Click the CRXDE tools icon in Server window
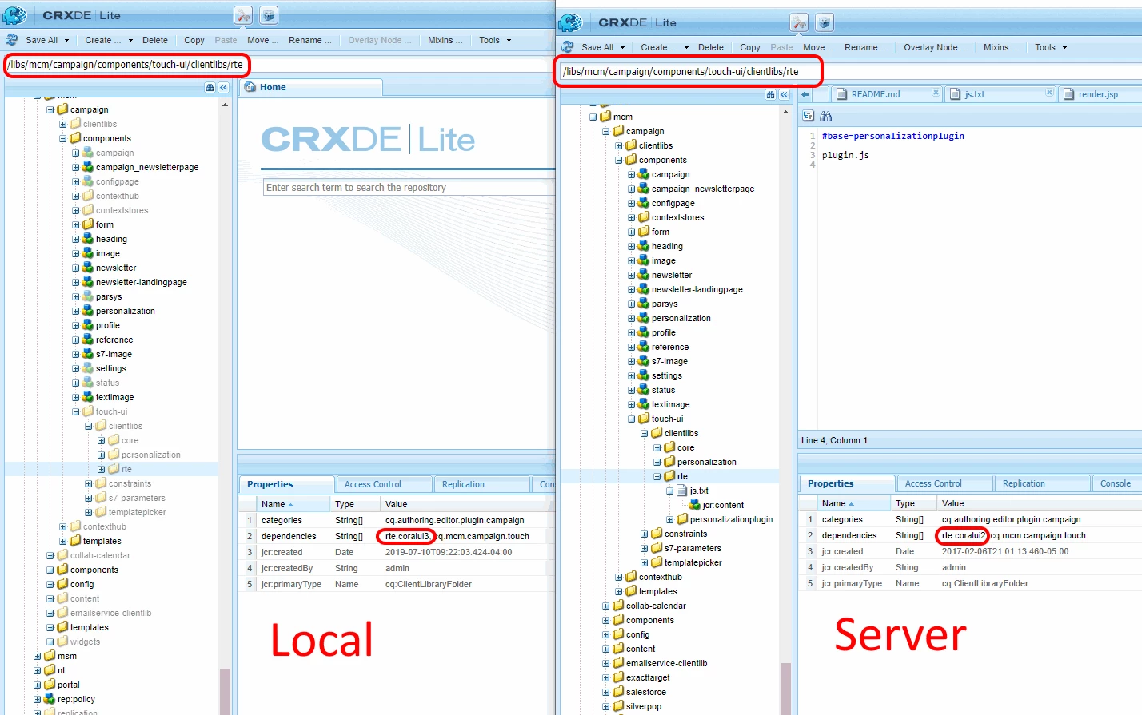This screenshot has height=715, width=1142. (x=799, y=22)
